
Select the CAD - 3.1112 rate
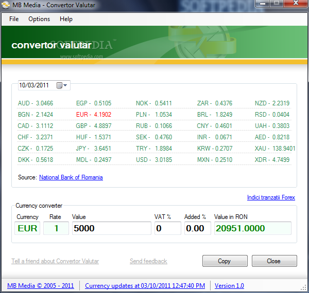click(x=36, y=126)
